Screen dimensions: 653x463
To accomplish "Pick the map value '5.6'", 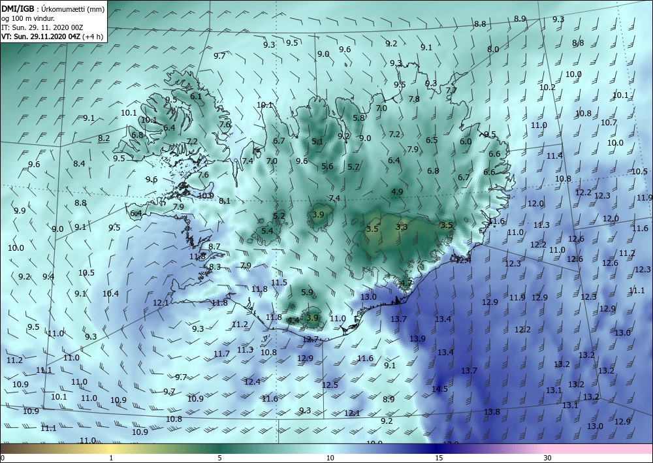I will pos(327,166).
